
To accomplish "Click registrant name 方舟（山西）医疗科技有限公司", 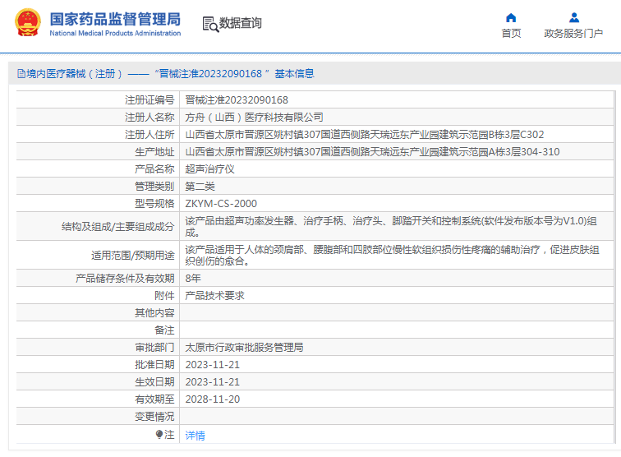I will pyautogui.click(x=254, y=117).
